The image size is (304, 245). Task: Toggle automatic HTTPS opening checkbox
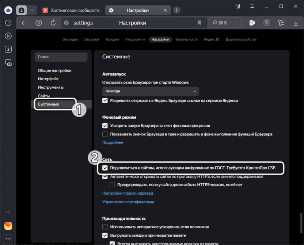coord(105,176)
